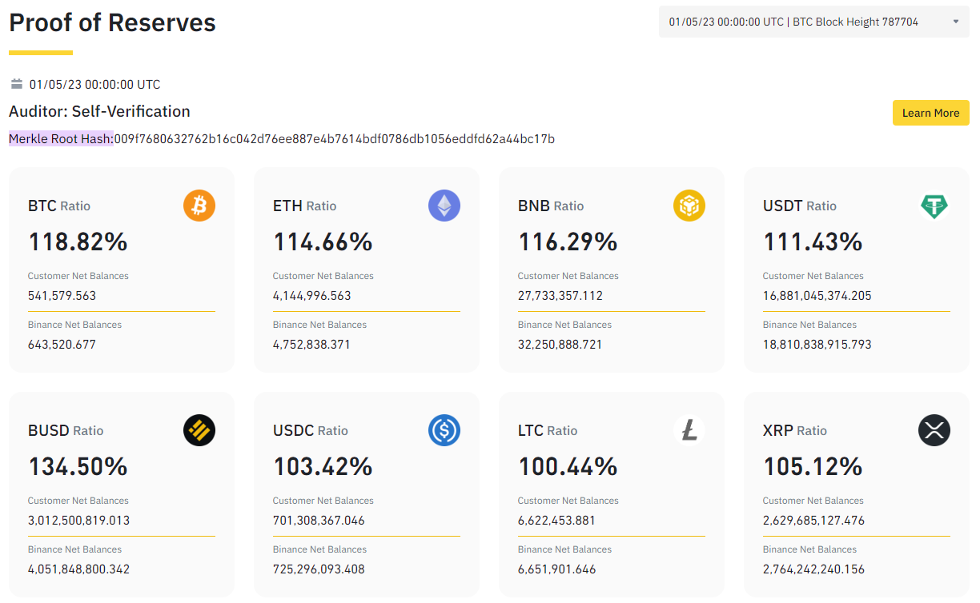
Task: Click the dropdown arrow at BTC Block Height
Action: (955, 22)
